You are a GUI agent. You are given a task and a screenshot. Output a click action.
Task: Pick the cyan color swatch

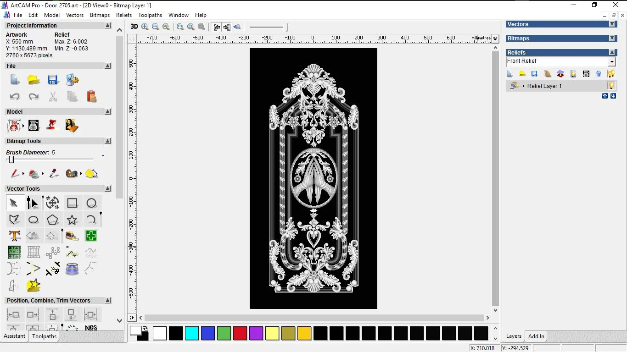[192, 333]
